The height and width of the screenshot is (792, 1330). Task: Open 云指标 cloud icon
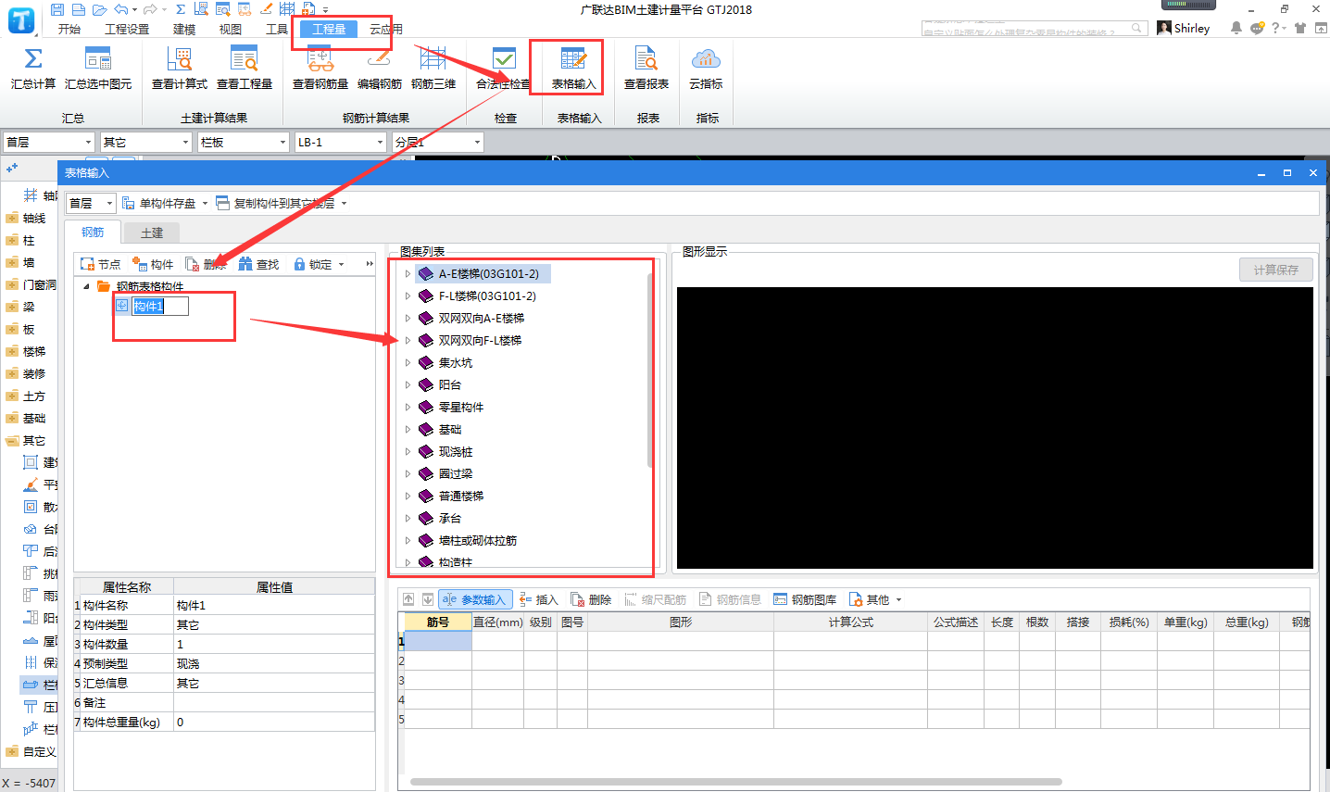(x=706, y=59)
